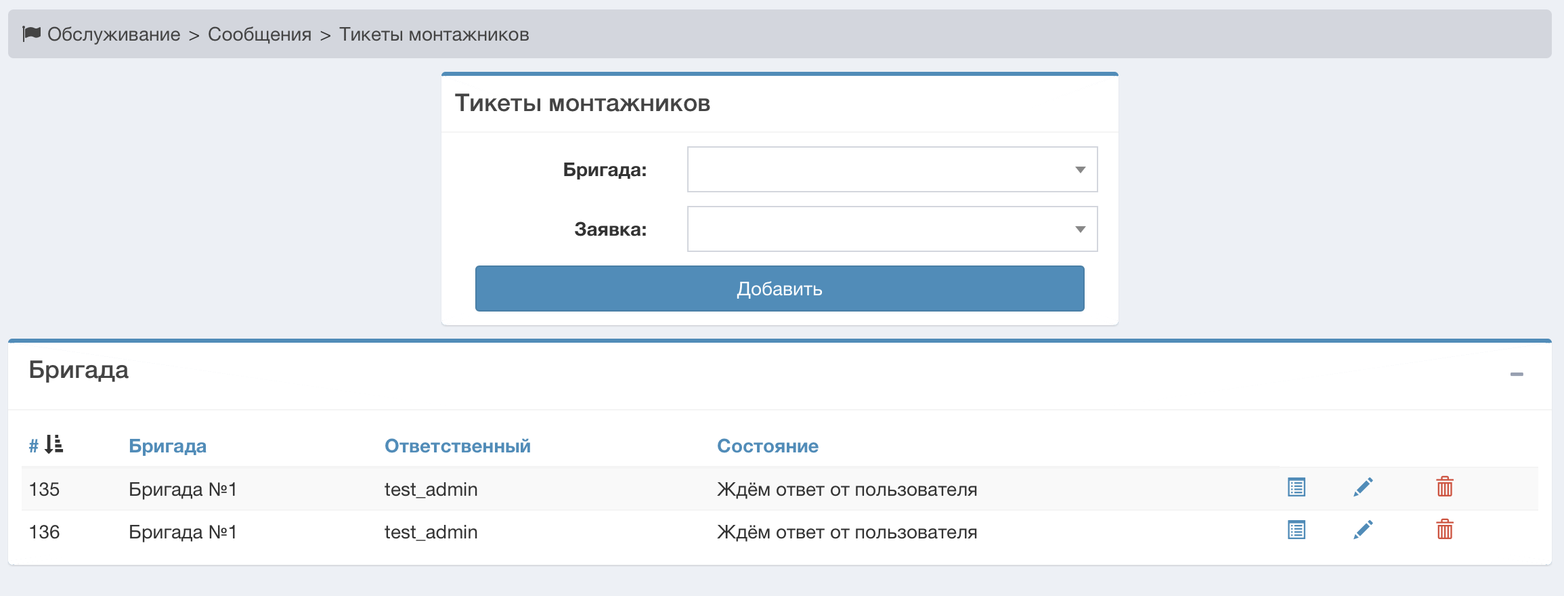Image resolution: width=1564 pixels, height=596 pixels.
Task: Open details list icon for ticket 136
Action: point(1296,530)
